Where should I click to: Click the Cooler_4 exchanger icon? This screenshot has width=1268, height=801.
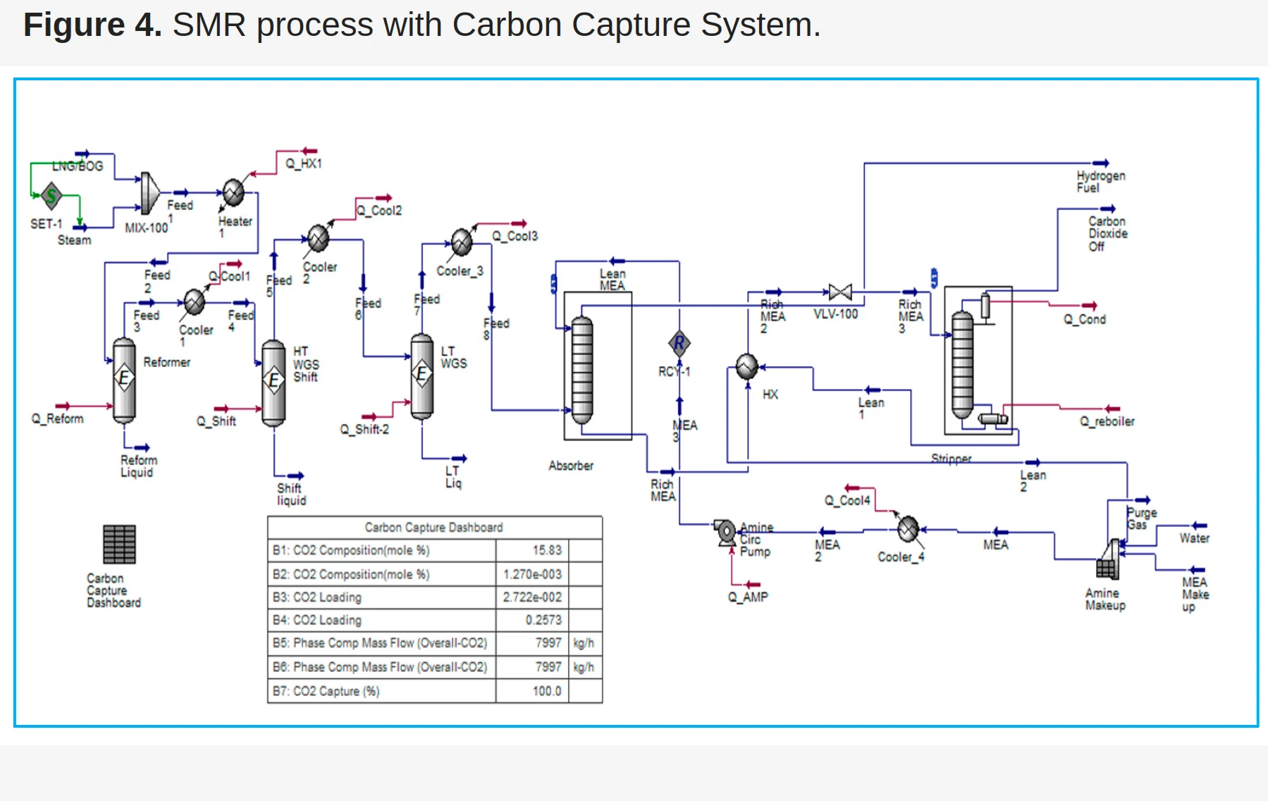(x=908, y=528)
